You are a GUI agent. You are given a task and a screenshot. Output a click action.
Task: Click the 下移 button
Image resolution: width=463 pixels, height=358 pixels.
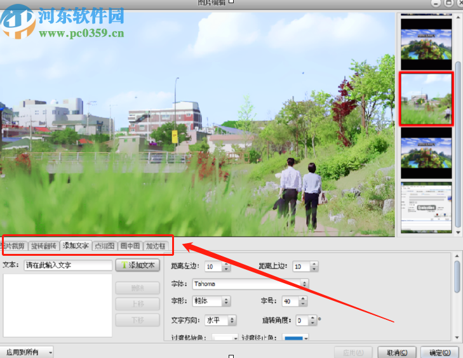coord(138,320)
